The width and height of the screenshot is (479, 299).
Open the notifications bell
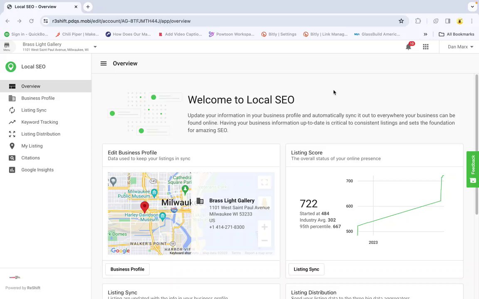pyautogui.click(x=408, y=47)
